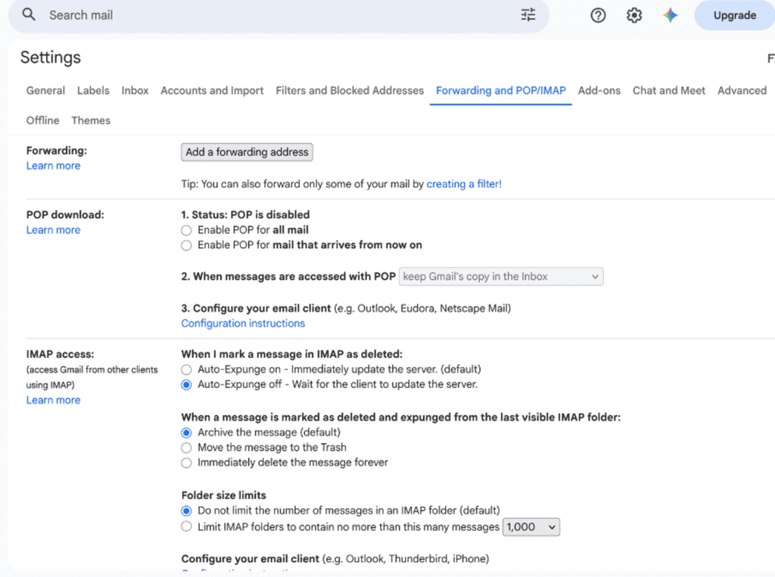The height and width of the screenshot is (577, 775).
Task: Open the Offline tab
Action: 42,120
